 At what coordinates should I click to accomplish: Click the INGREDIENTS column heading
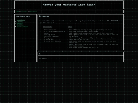pos(48,27)
